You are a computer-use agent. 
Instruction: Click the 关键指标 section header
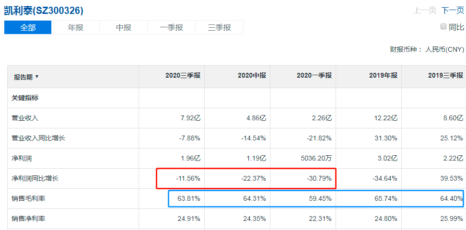[x=24, y=98]
